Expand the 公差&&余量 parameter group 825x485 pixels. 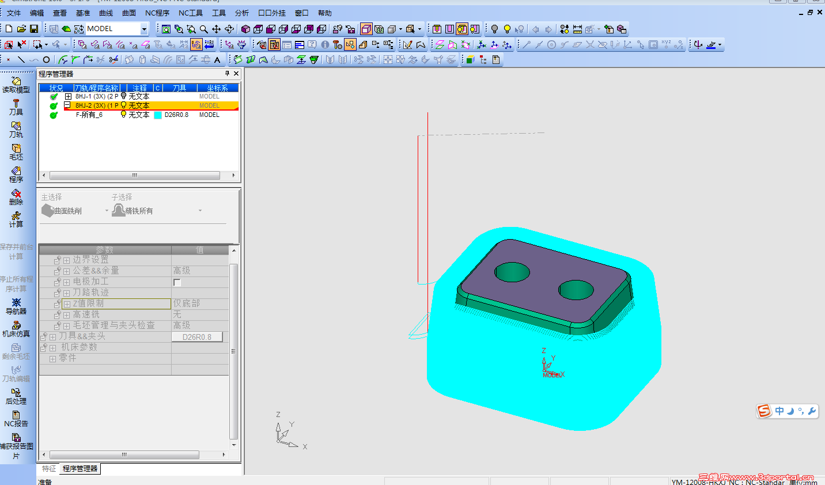click(66, 271)
